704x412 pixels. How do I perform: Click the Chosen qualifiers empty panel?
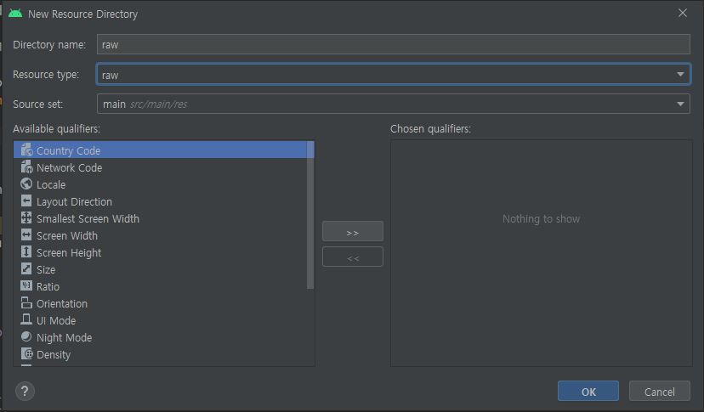coord(541,252)
